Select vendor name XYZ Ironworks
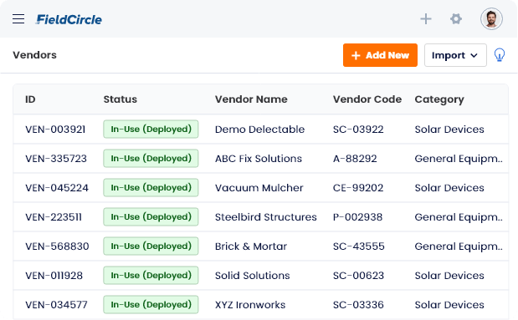The width and height of the screenshot is (518, 320). 250,305
